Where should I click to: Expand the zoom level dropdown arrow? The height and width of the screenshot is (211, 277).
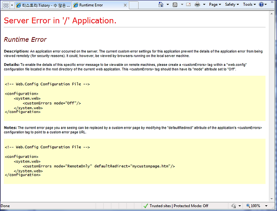pyautogui.click(x=266, y=206)
